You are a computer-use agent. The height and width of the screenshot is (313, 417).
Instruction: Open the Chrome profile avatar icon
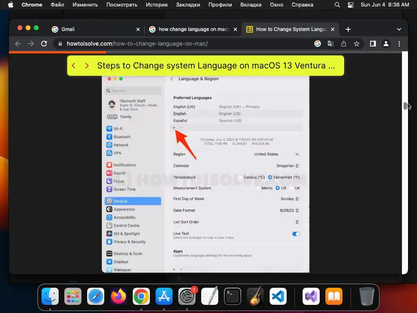click(x=386, y=44)
